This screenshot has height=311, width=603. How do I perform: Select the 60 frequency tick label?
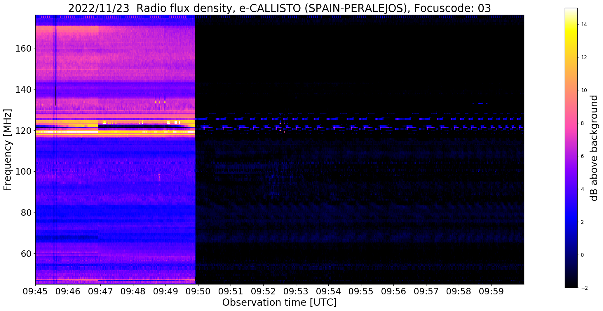(x=26, y=254)
